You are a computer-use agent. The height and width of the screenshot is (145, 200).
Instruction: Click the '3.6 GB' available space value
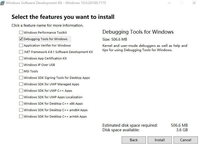[182, 130]
